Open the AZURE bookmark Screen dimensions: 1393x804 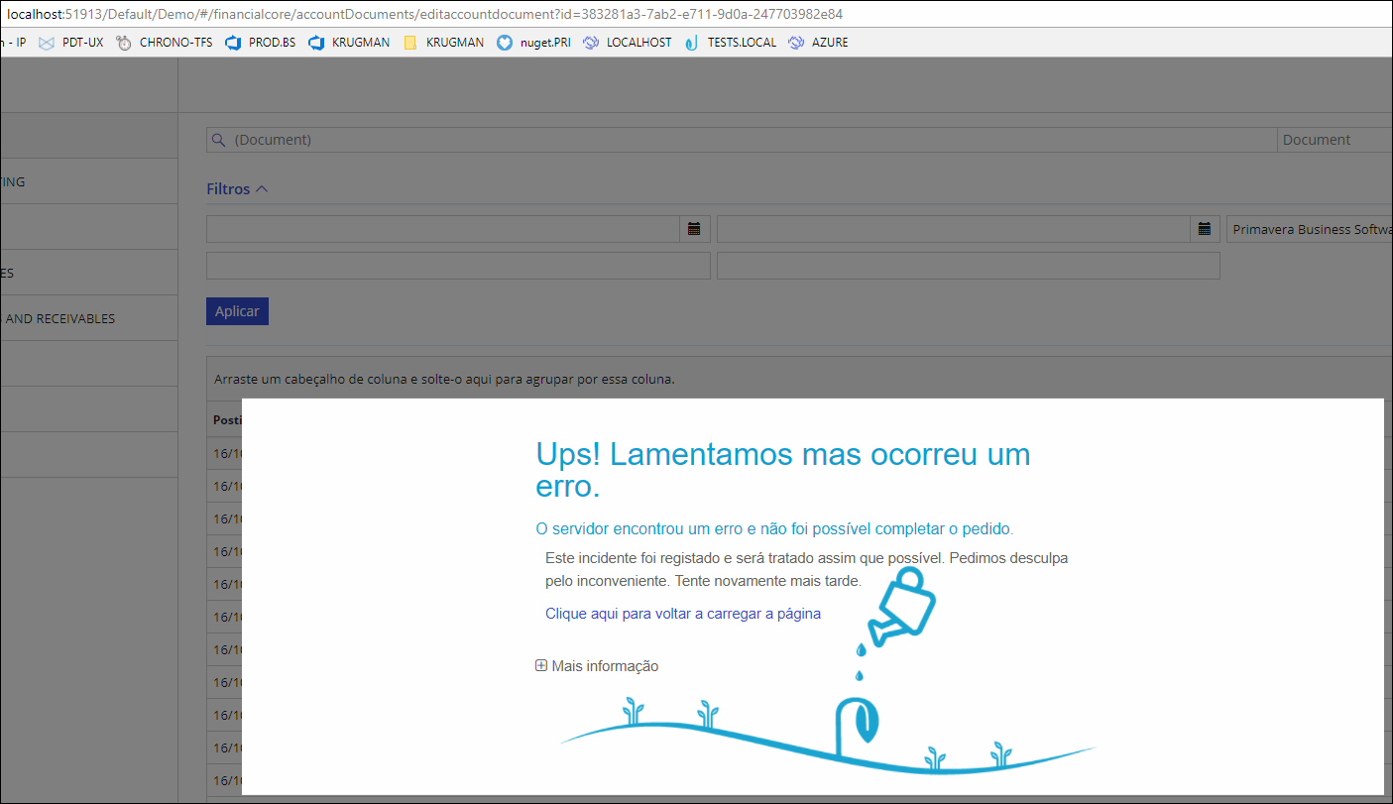point(818,43)
